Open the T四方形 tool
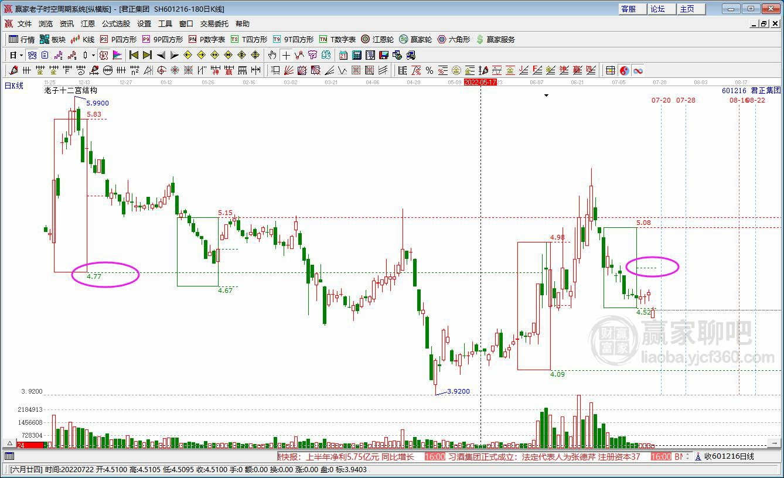784x478 pixels. coord(249,39)
